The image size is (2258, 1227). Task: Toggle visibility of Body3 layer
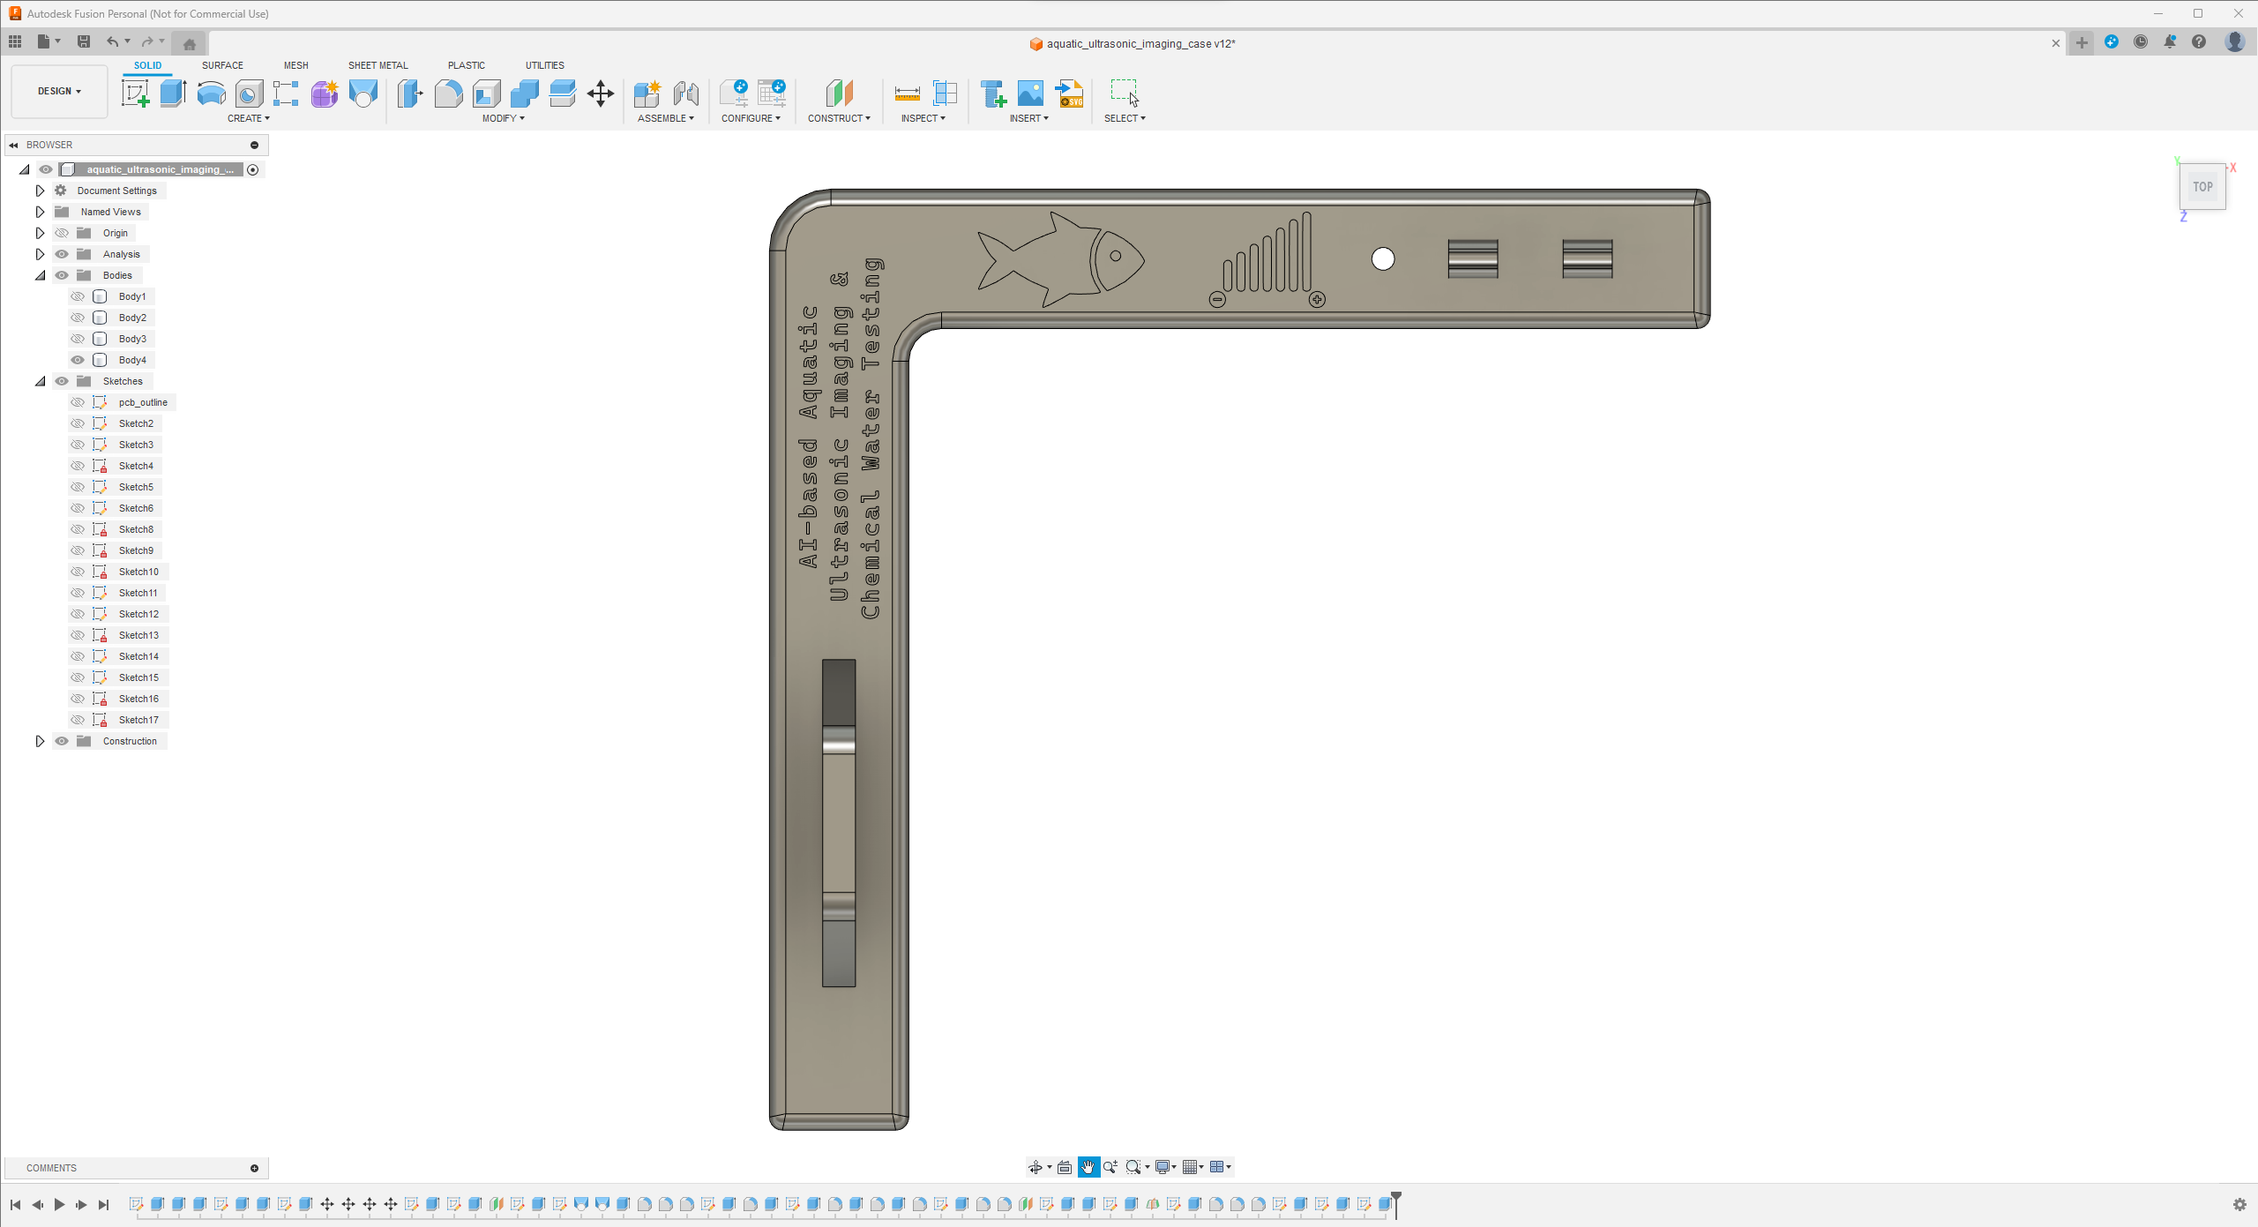(x=77, y=339)
